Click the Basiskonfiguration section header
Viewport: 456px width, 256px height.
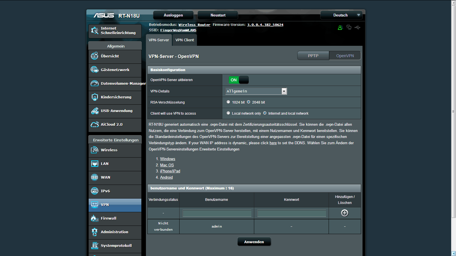click(254, 70)
